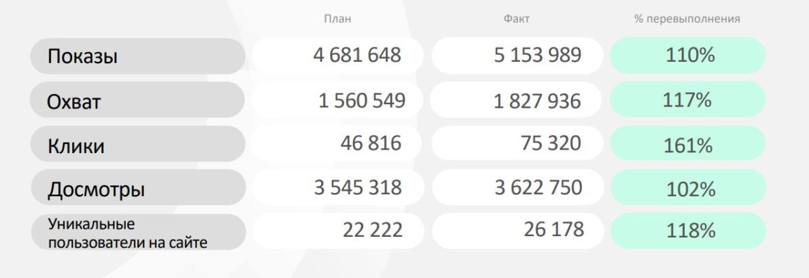
Task: Click the 118% green cell
Action: tap(691, 231)
